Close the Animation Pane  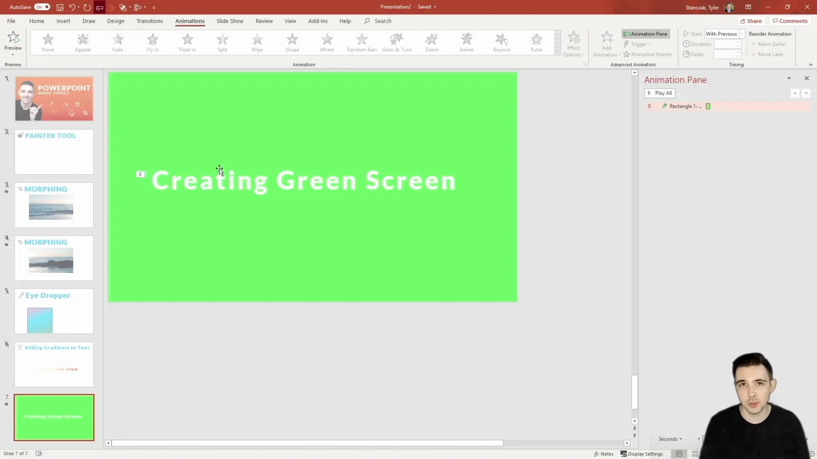806,79
